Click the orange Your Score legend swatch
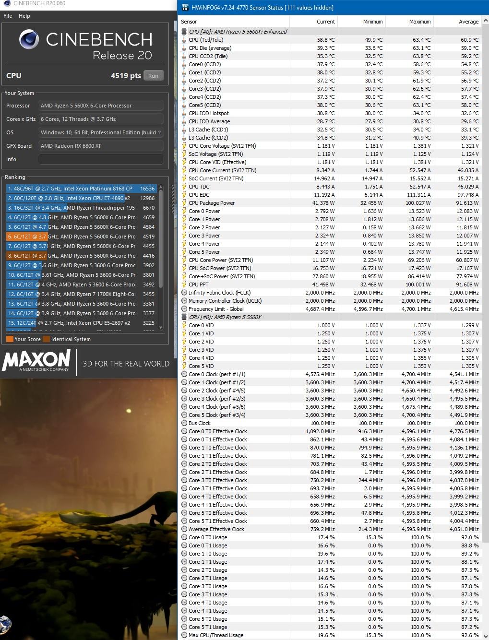Viewport: 489px width, 640px height. click(10, 339)
